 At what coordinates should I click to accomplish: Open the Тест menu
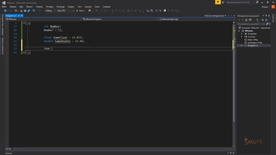click(x=79, y=7)
